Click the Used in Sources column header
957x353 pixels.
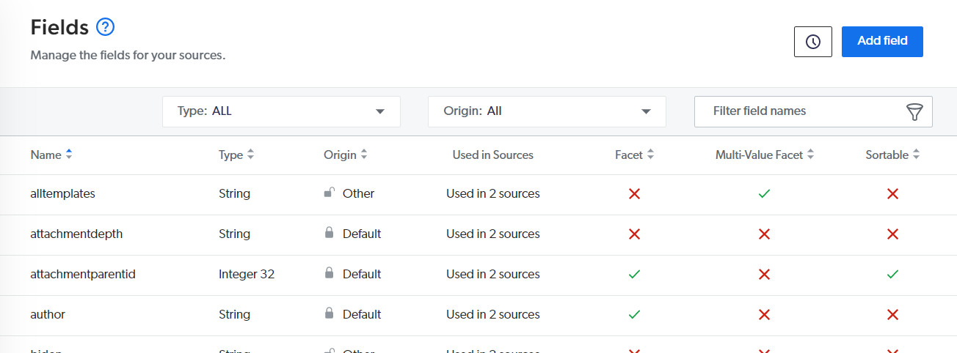[493, 155]
